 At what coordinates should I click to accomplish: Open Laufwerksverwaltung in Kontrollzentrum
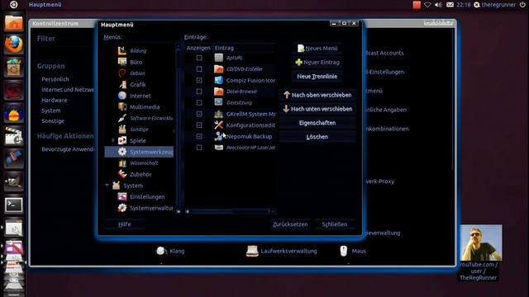(x=282, y=251)
